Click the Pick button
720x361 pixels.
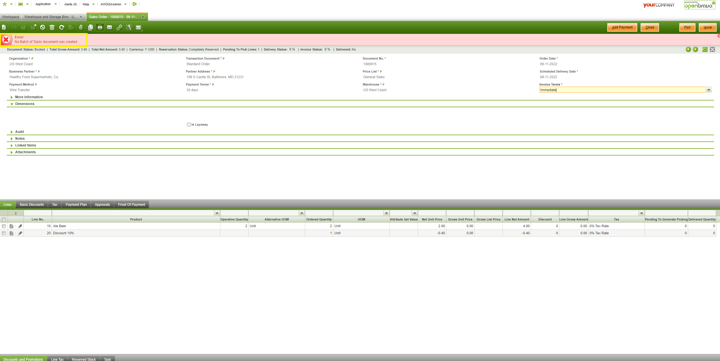click(687, 27)
